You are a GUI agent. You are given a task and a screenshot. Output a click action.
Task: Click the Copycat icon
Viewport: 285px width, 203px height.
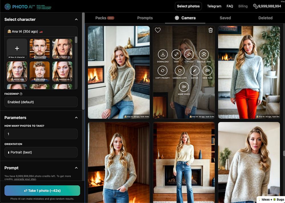[x=189, y=54]
